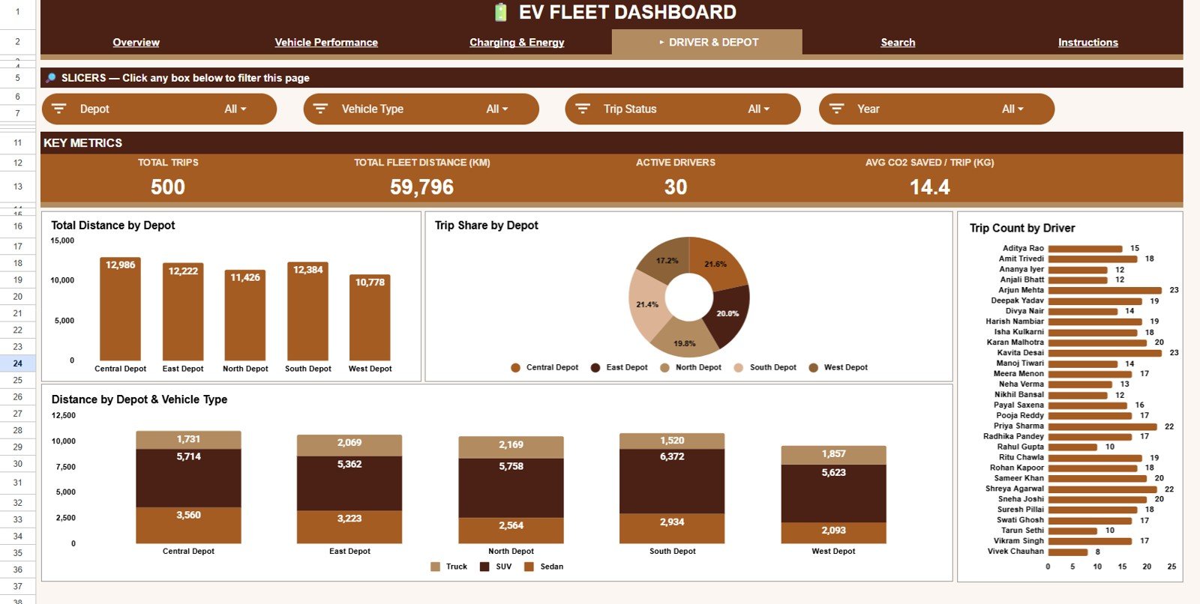Click the Total Distance by Depot chart title

[113, 226]
